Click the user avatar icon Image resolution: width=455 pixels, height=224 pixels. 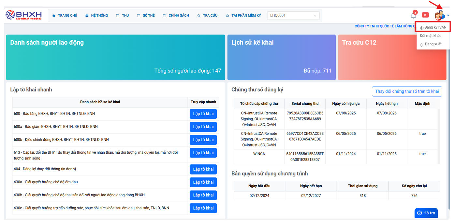pyautogui.click(x=439, y=15)
